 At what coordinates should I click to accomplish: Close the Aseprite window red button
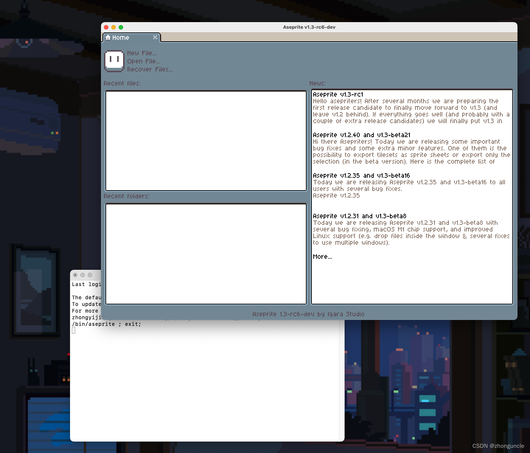[106, 27]
